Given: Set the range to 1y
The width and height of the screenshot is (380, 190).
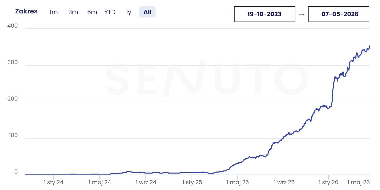Looking at the screenshot, I should click(129, 12).
